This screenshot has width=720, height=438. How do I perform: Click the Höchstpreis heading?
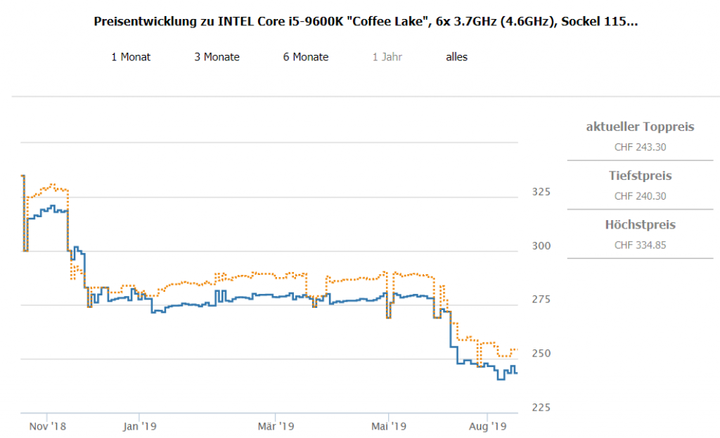coord(640,225)
